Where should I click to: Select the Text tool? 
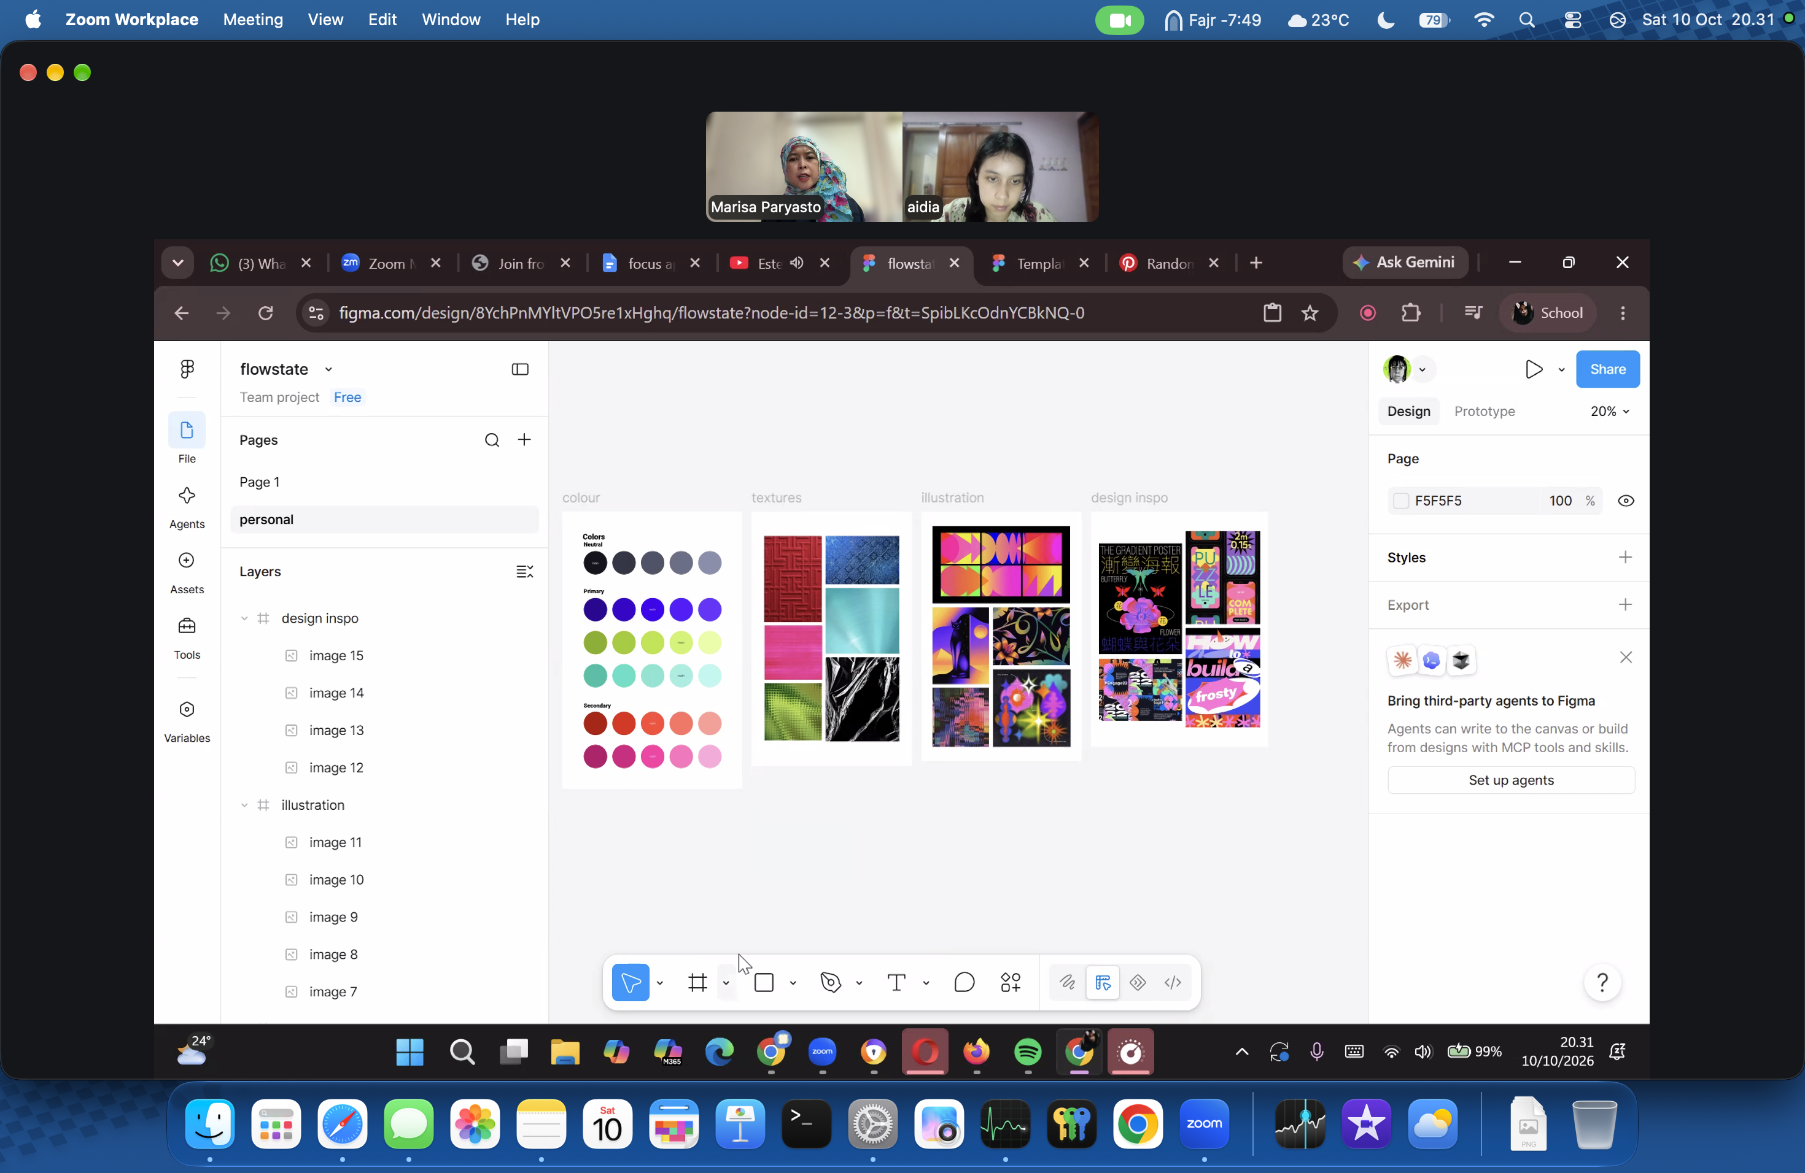click(x=896, y=982)
